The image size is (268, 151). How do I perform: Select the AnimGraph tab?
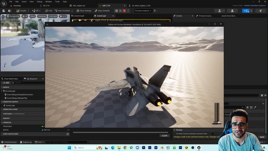[x=101, y=16]
